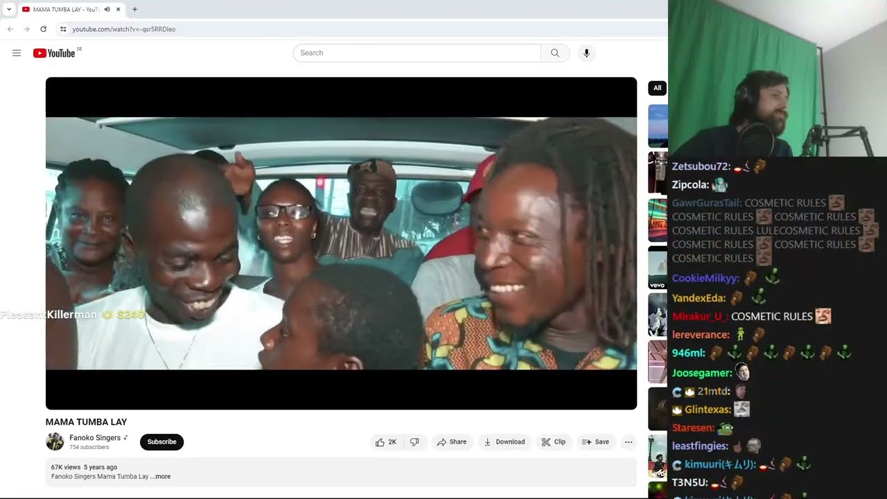Click username leastfingies in chat
Screen dimensions: 887x499
click(700, 446)
